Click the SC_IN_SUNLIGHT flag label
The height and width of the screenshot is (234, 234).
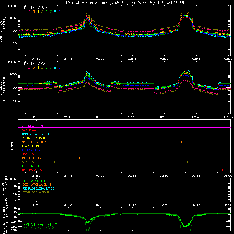coord(34,138)
